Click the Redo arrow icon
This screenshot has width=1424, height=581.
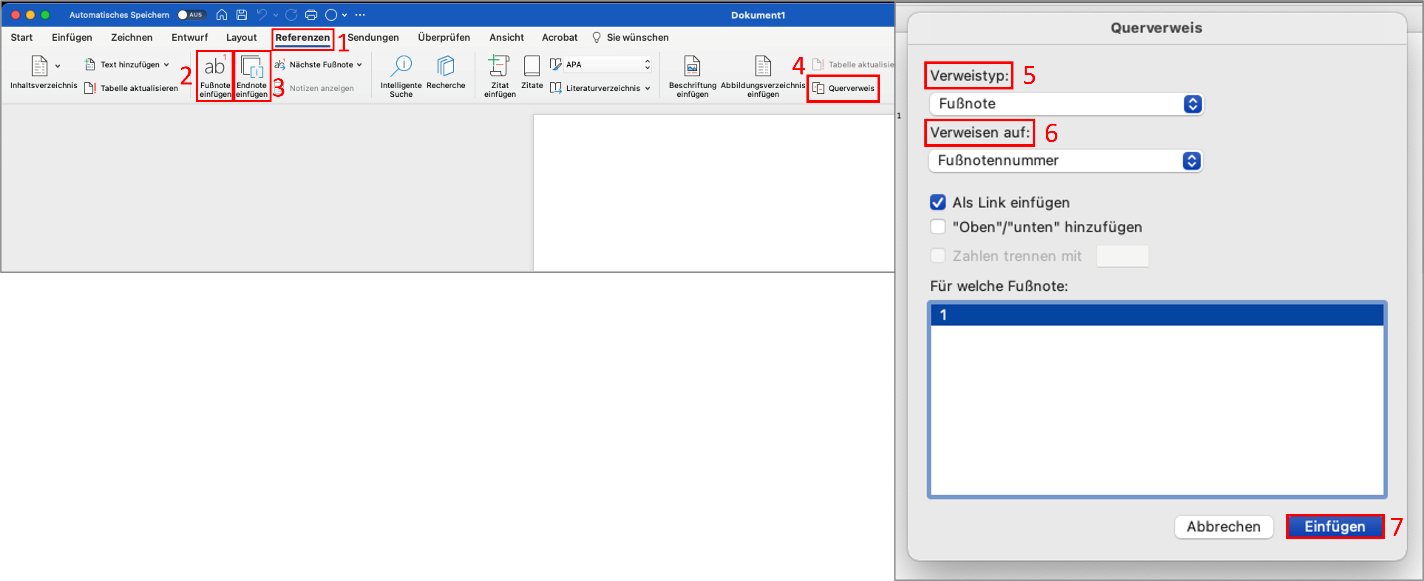coord(291,15)
